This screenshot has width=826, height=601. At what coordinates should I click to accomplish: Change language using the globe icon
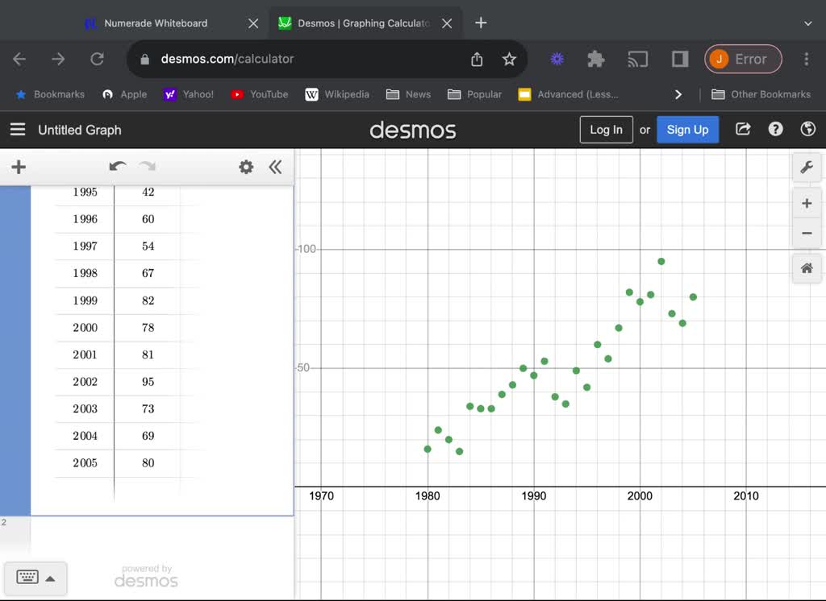pos(807,129)
